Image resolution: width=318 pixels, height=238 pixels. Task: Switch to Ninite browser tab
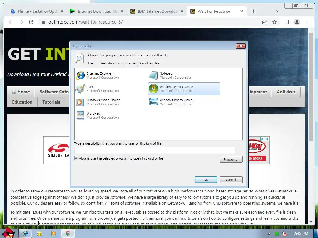37,11
